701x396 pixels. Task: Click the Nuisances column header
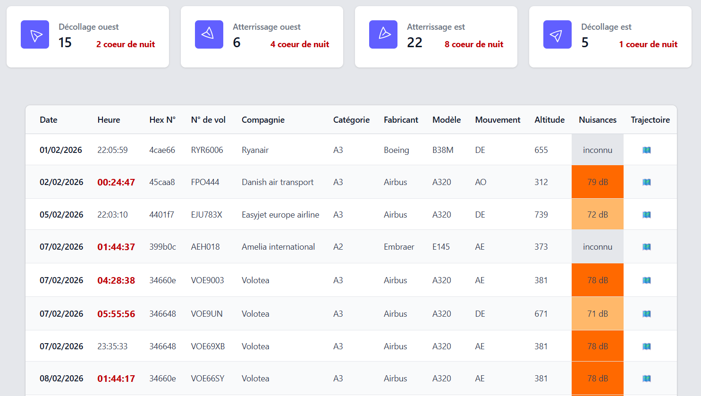coord(597,119)
